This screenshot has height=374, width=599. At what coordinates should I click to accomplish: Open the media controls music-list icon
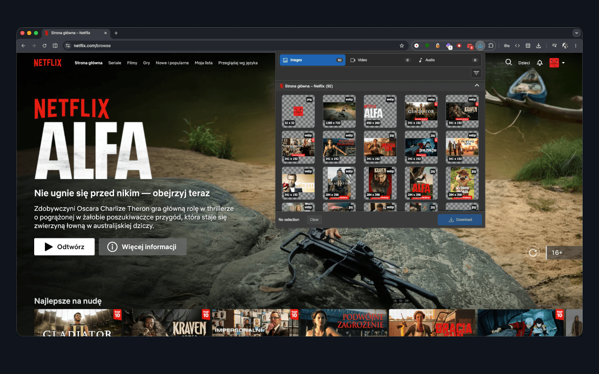click(555, 45)
